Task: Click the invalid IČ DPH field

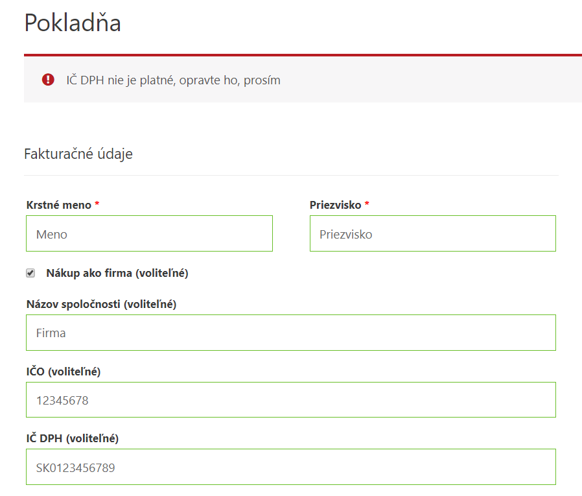Action: [x=290, y=467]
